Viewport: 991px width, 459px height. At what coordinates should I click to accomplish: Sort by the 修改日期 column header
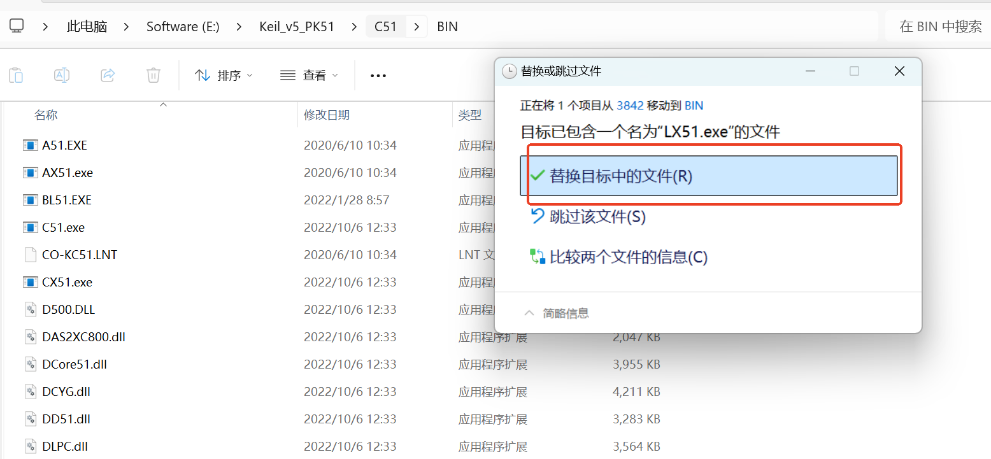(327, 115)
